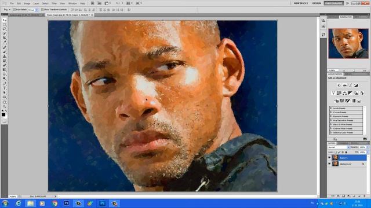
Task: Click the PHOTOGRAPHY workspace button
Action: 334,3
